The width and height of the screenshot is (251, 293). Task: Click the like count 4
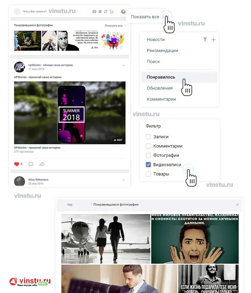pos(21,164)
